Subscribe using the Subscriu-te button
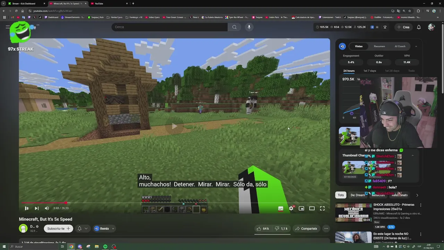The height and width of the screenshot is (250, 444). click(x=59, y=228)
